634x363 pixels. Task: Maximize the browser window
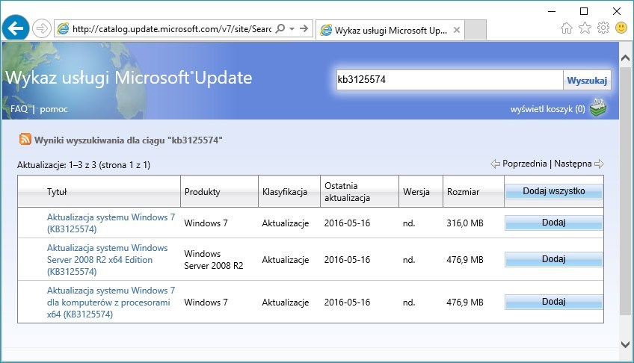coord(584,11)
